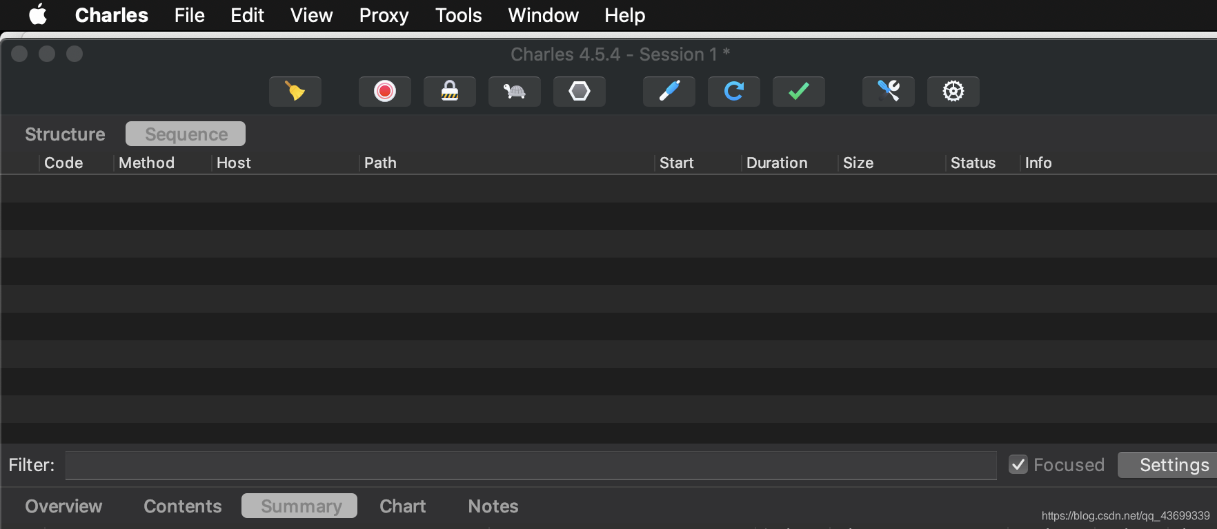The height and width of the screenshot is (529, 1217).
Task: Switch to the Sequence view tab
Action: coord(186,134)
